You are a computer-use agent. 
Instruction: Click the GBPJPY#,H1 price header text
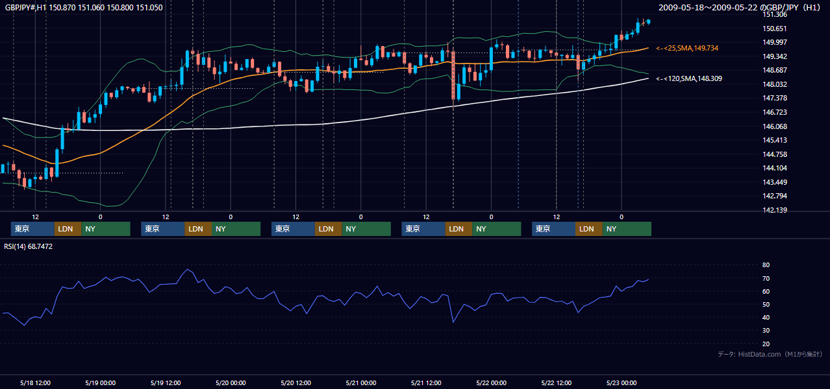[84, 8]
